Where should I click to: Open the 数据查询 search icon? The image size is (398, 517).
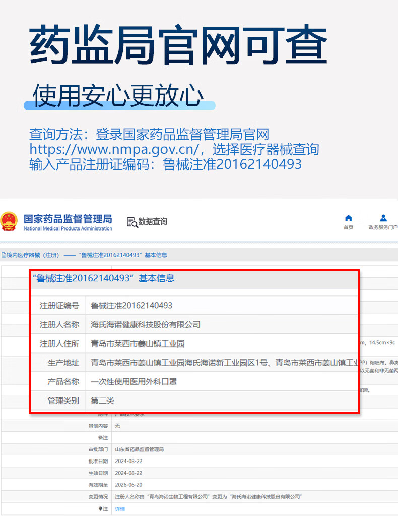coord(132,222)
